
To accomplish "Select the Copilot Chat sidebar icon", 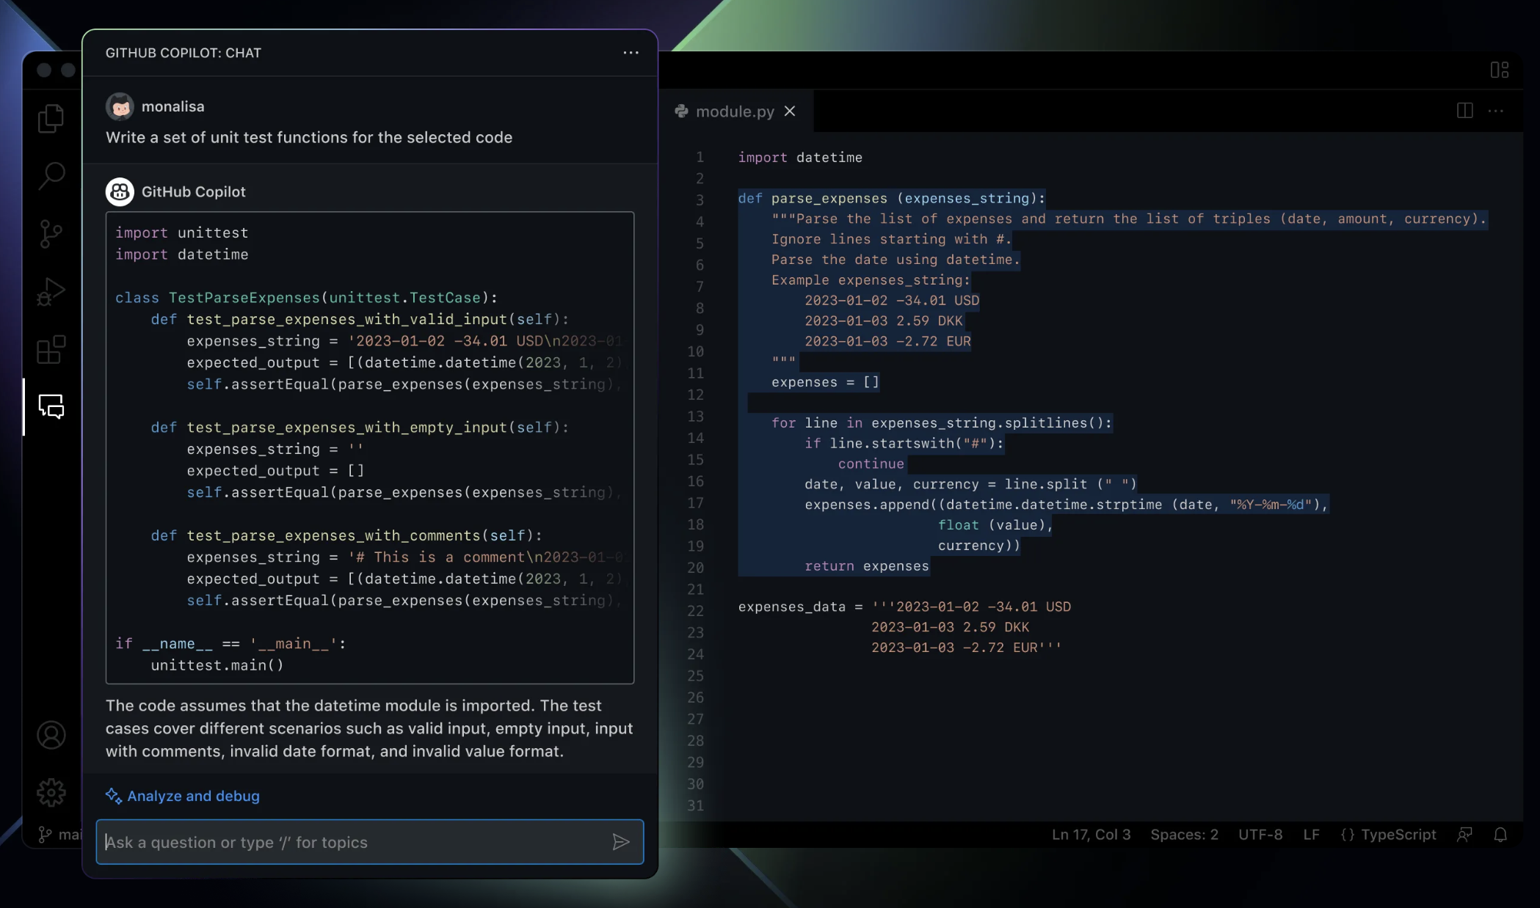I will click(51, 406).
